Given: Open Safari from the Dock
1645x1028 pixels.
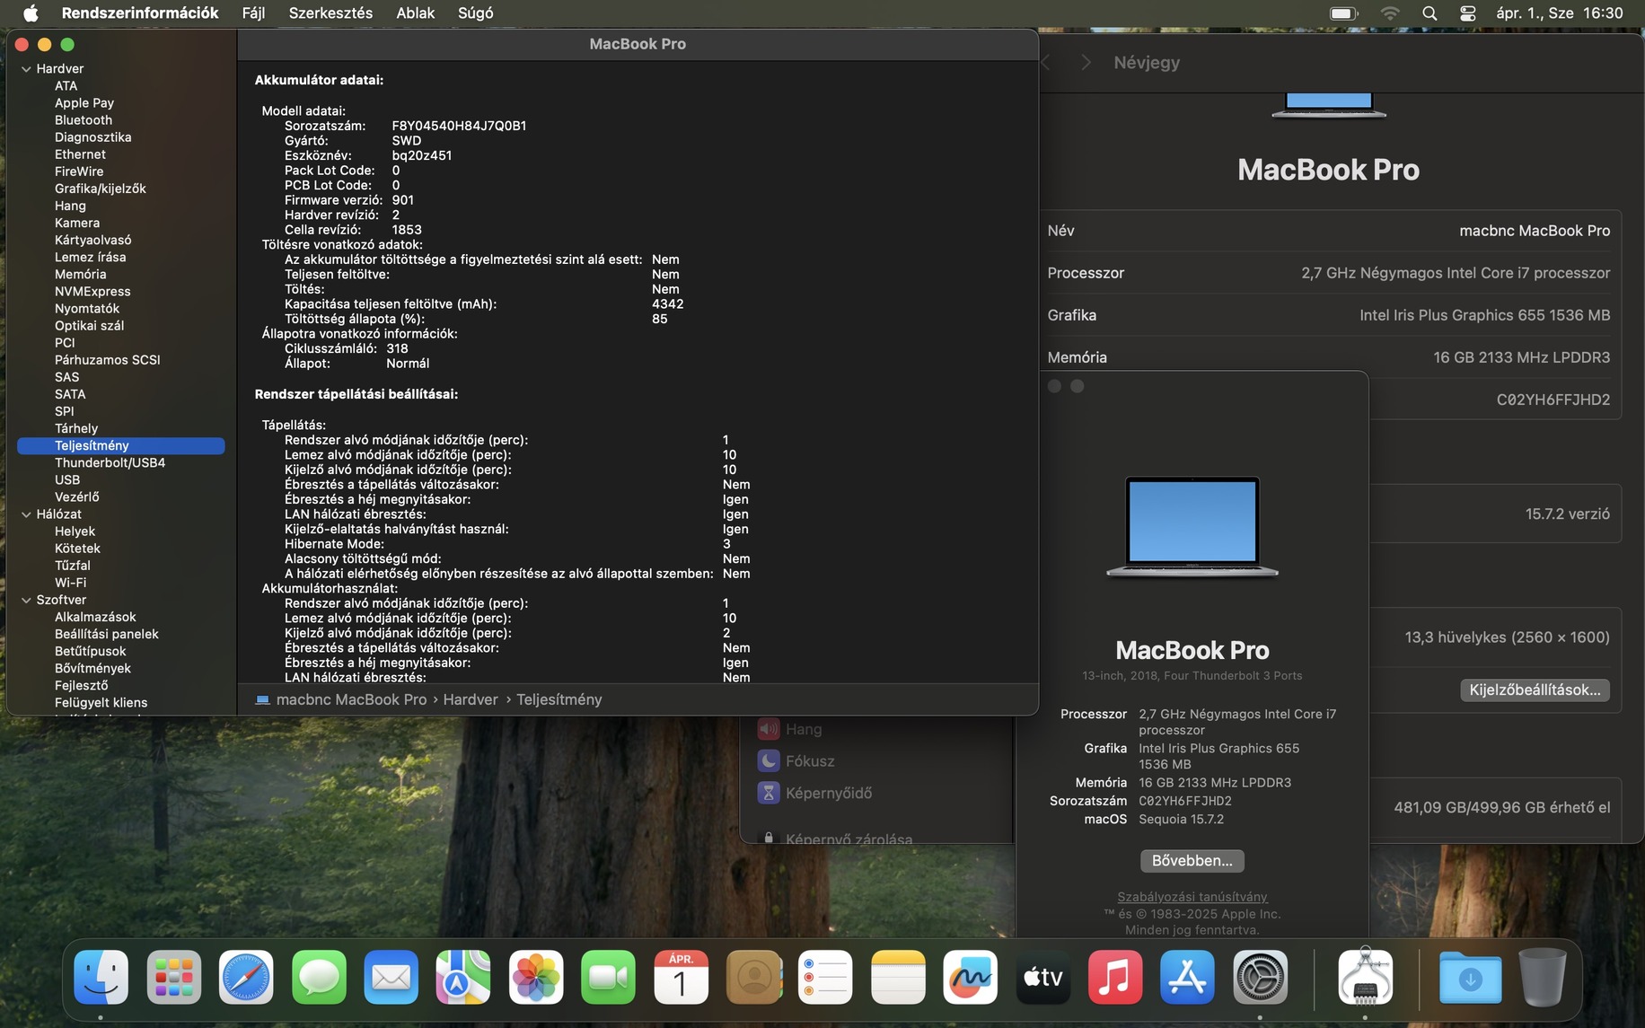Looking at the screenshot, I should point(246,977).
